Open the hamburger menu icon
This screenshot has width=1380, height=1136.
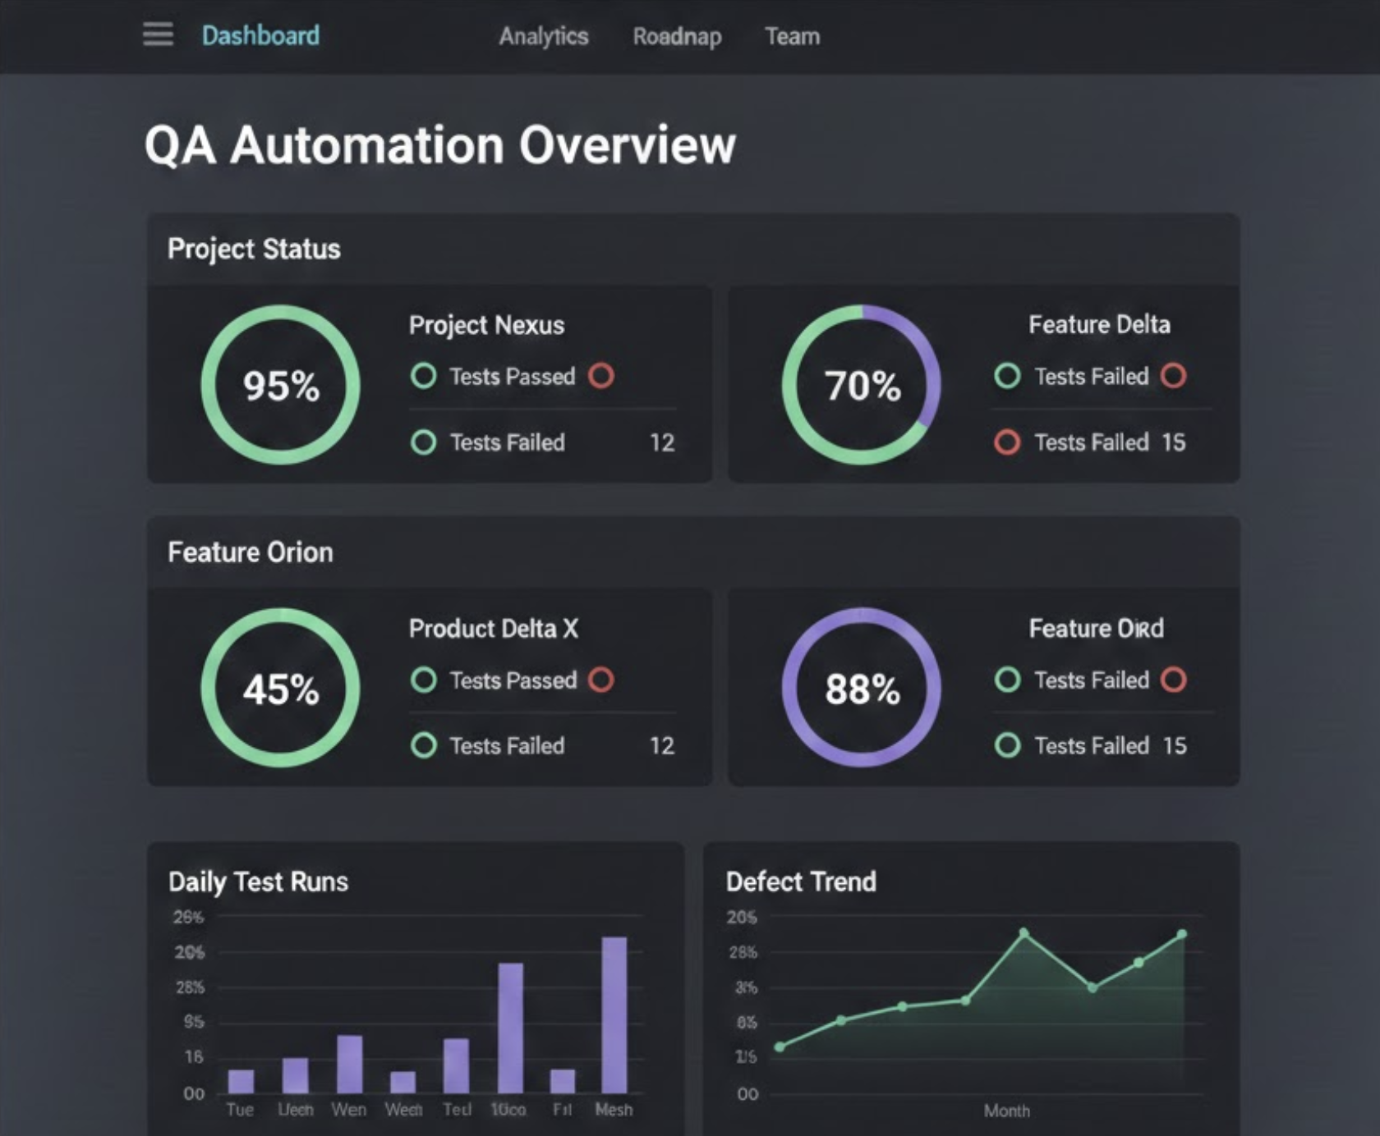(158, 34)
